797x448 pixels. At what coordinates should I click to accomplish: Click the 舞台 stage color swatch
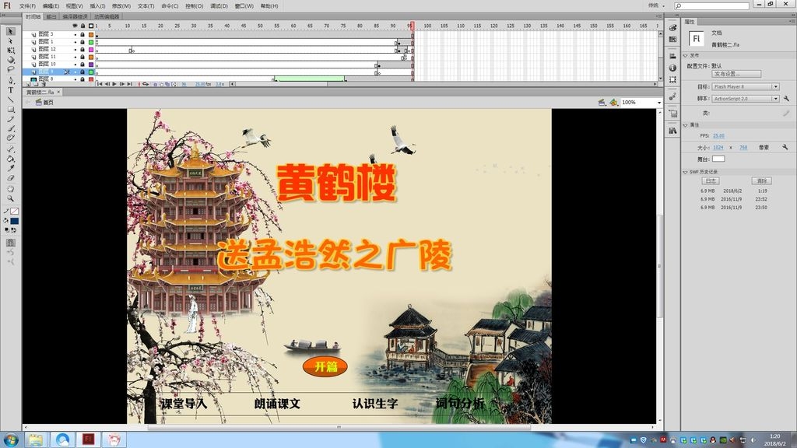click(x=720, y=159)
